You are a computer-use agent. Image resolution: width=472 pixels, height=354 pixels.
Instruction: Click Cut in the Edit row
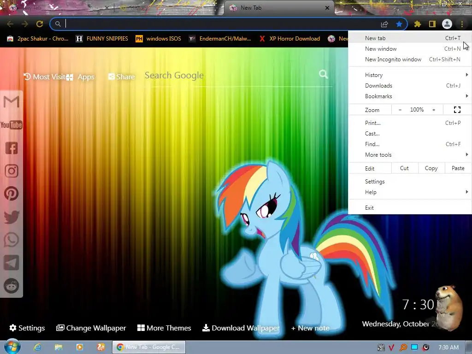click(x=405, y=168)
